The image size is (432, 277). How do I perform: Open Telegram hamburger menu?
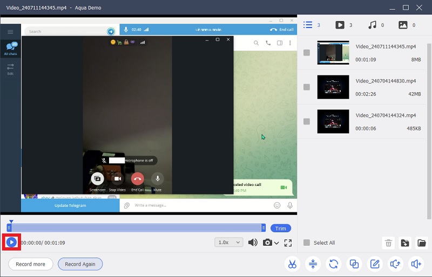10,32
